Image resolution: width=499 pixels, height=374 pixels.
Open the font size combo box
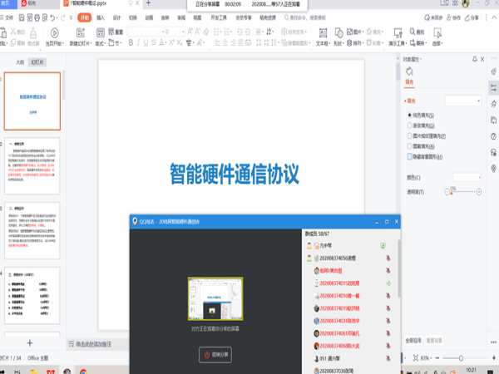coord(175,32)
